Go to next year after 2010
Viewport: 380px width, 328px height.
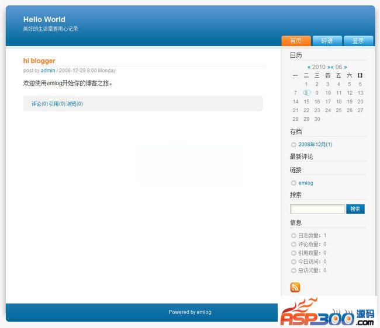pyautogui.click(x=329, y=67)
